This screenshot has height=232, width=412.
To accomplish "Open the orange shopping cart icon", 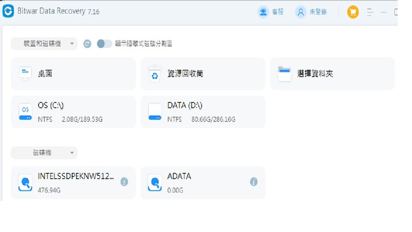I will (353, 12).
